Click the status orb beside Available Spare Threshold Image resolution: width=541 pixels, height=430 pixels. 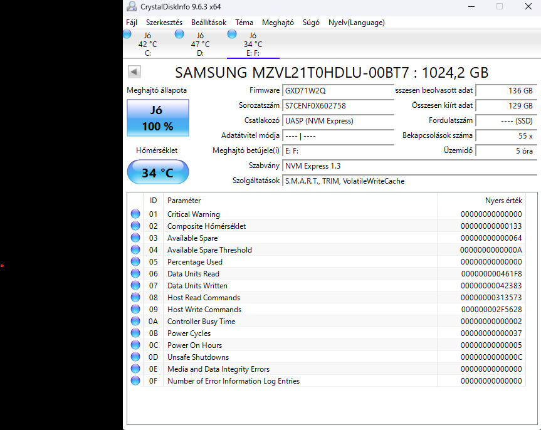point(135,250)
